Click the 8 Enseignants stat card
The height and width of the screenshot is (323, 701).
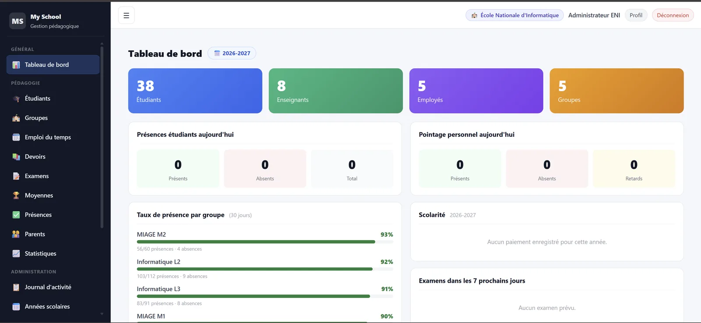click(x=336, y=91)
